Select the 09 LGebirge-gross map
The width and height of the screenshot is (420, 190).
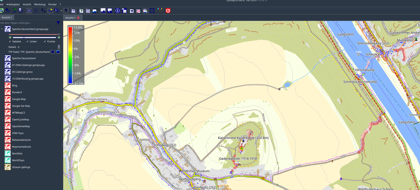click(22, 72)
